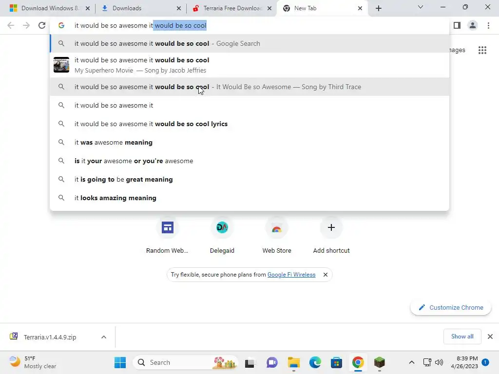The width and height of the screenshot is (499, 374).
Task: Open the Chrome side panel
Action: click(457, 25)
